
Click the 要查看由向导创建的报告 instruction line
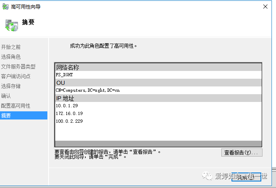point(107,152)
